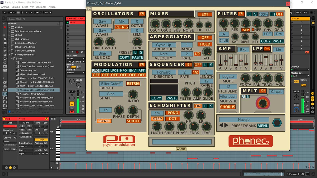Click the MELT randomize !?! button
Viewport: 317px width, 178px height.
pos(263,91)
